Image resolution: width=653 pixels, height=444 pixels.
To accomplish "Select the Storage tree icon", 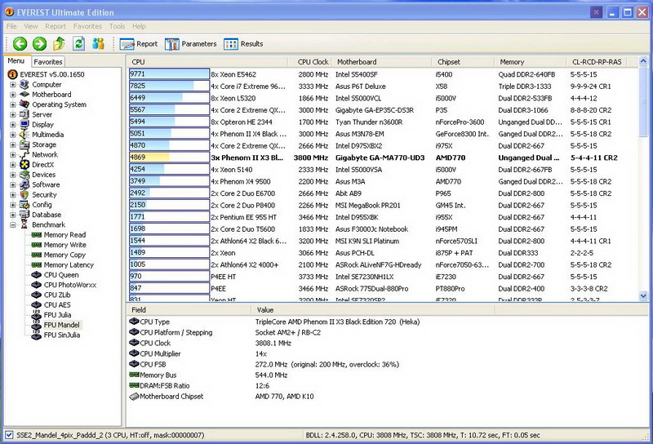I will pos(24,144).
